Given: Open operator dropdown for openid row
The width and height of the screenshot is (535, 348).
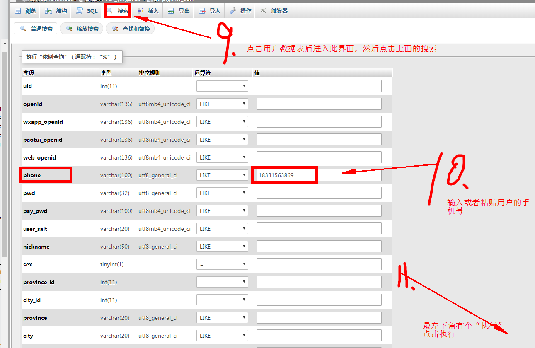Looking at the screenshot, I should [222, 104].
